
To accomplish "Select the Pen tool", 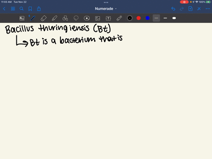I will coord(33,18).
